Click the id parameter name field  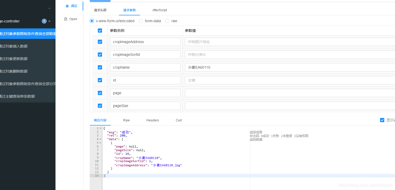[x=145, y=80]
